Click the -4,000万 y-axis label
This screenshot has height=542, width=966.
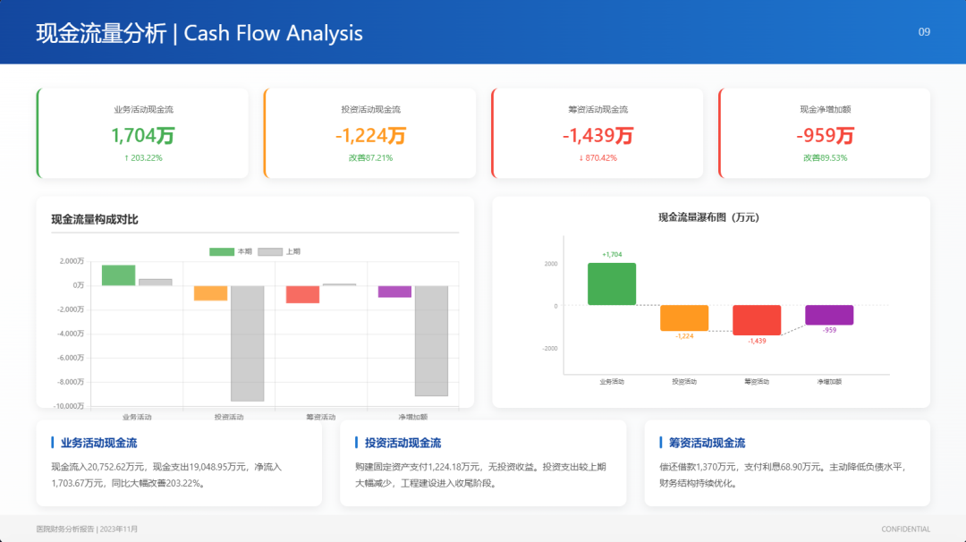pos(71,334)
